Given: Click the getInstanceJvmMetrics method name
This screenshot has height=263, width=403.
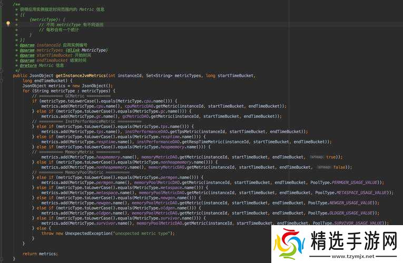Looking at the screenshot, I should (x=80, y=75).
